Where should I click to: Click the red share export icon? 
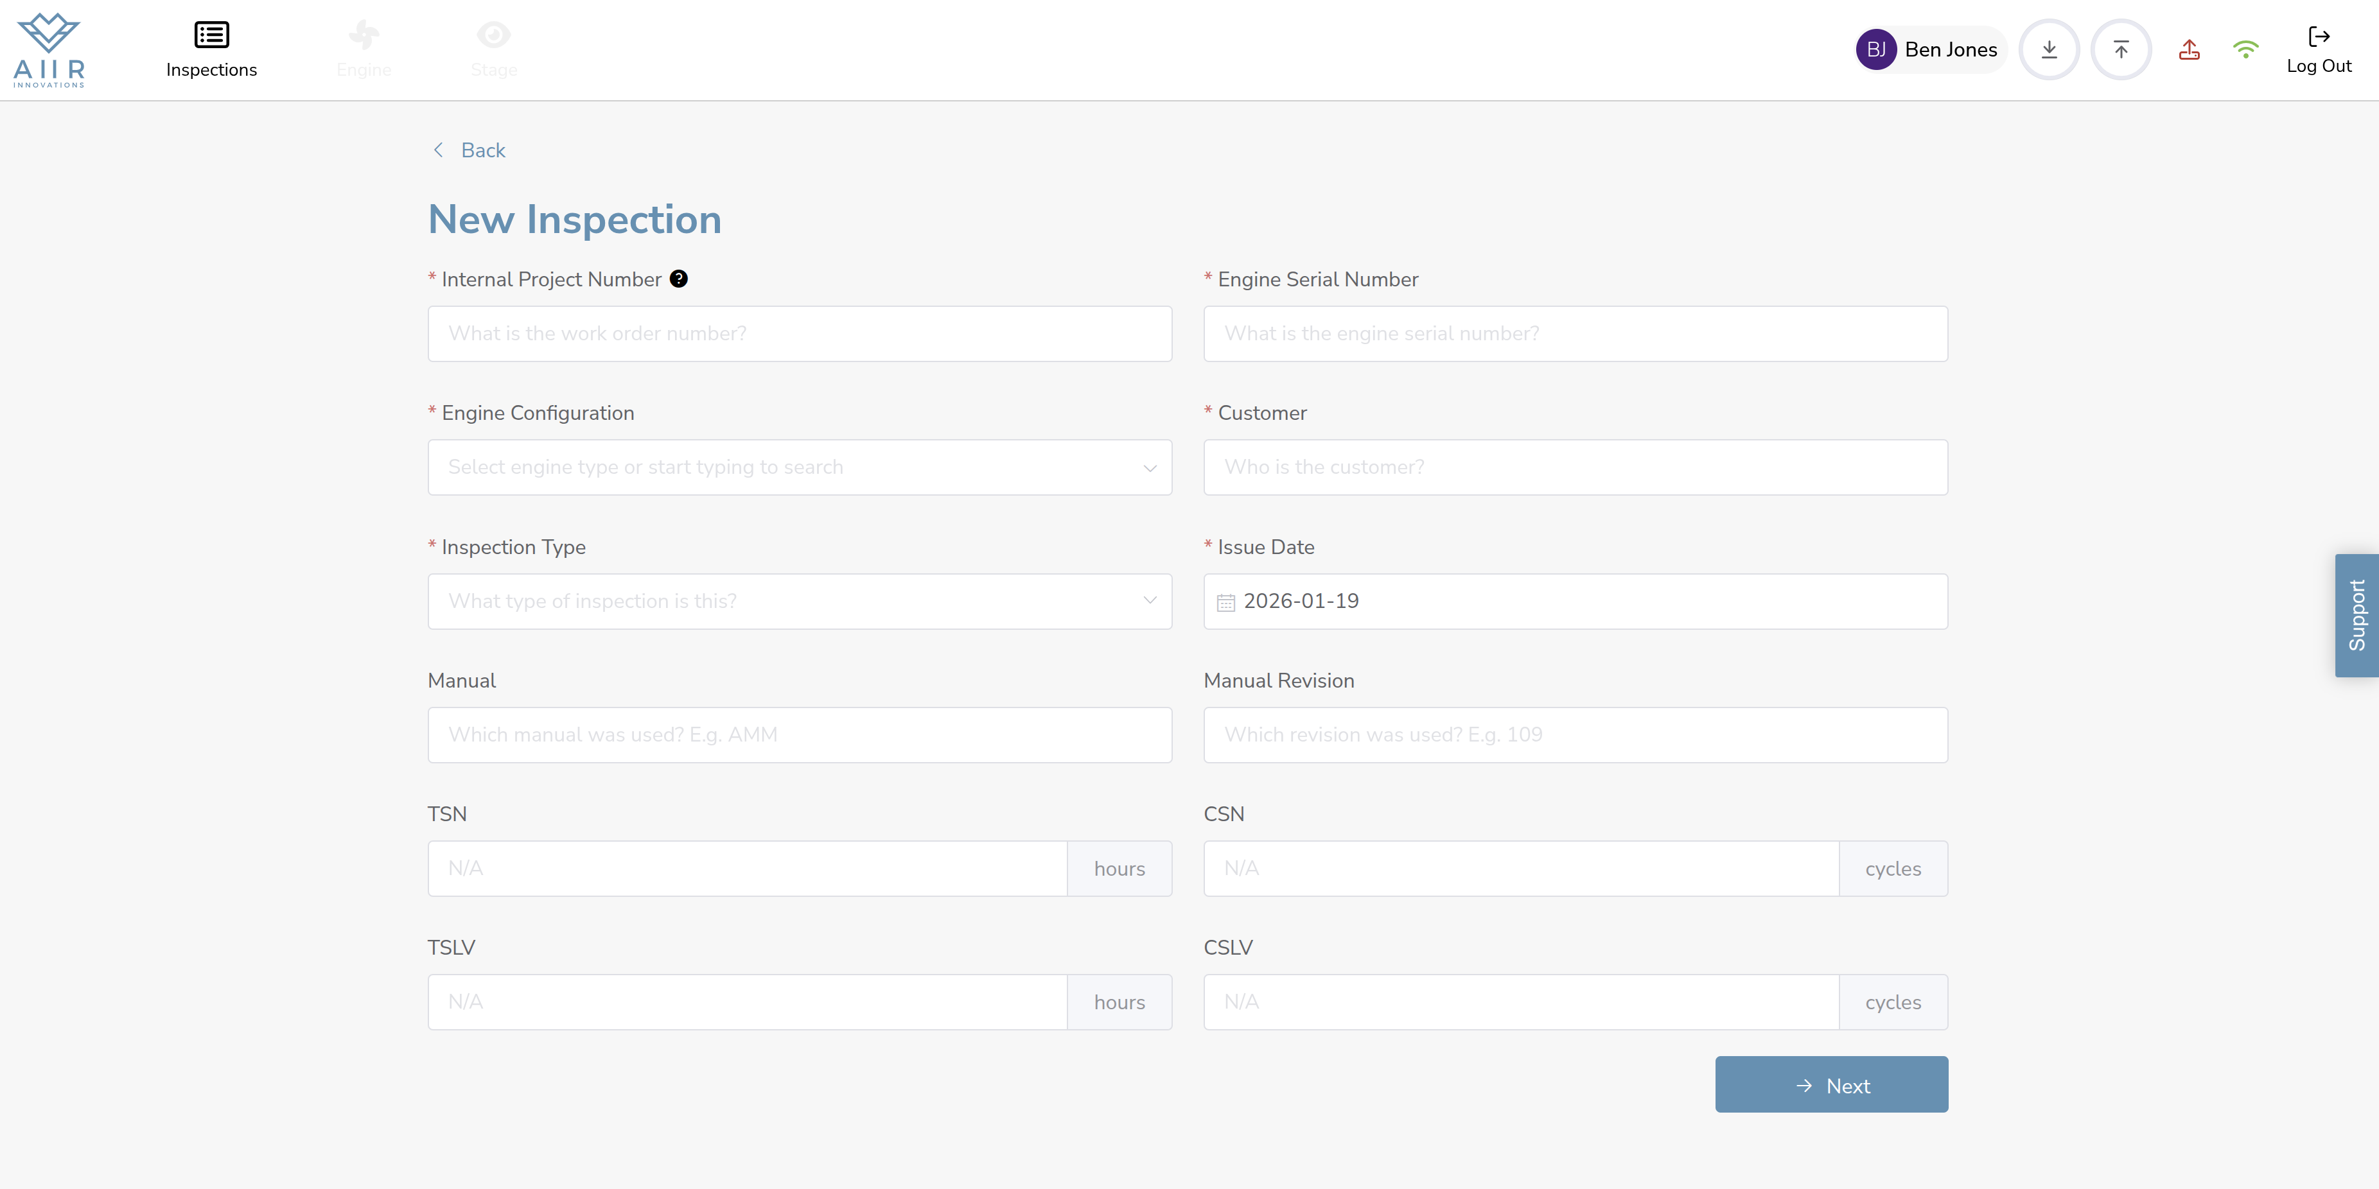[2189, 50]
